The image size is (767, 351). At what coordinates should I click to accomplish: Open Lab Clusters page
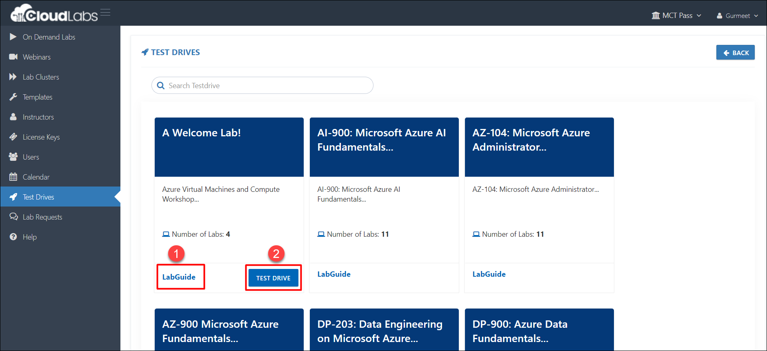pyautogui.click(x=60, y=77)
